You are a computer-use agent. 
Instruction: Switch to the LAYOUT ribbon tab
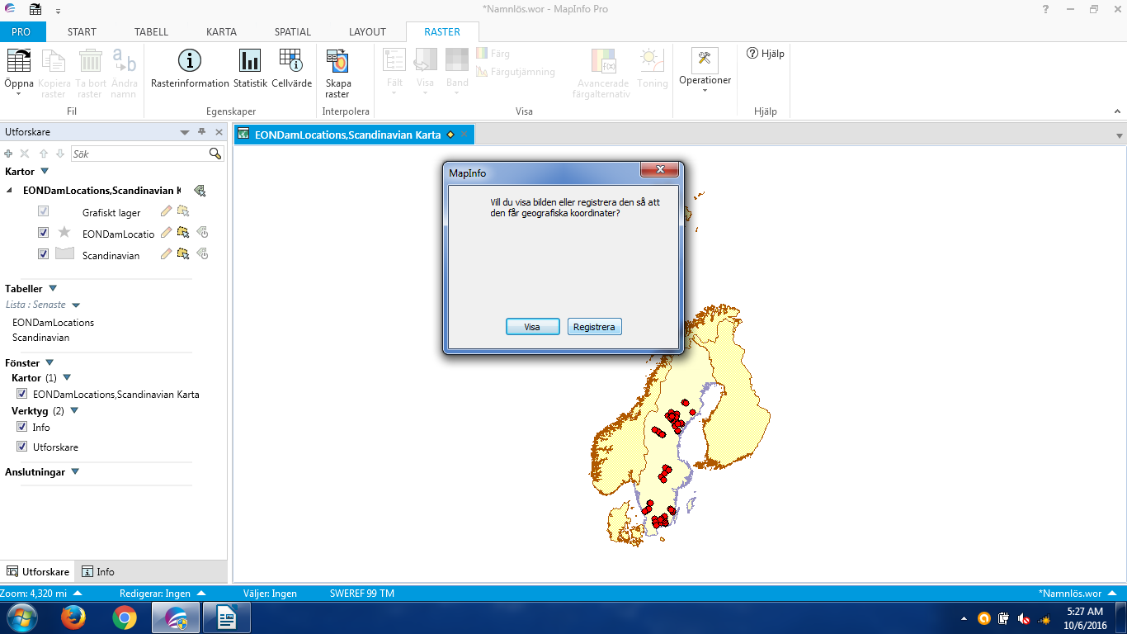tap(367, 32)
